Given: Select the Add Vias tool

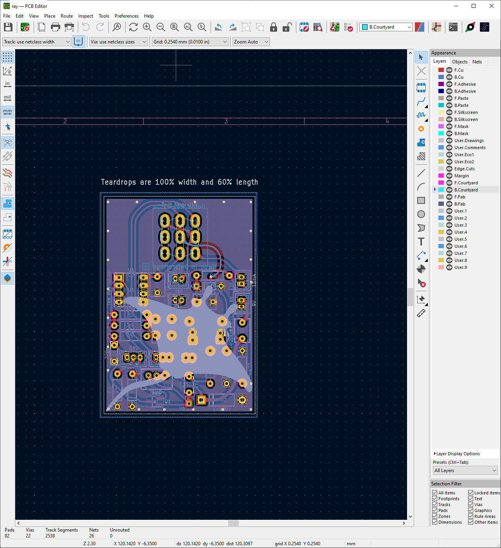Looking at the screenshot, I should coord(421,129).
